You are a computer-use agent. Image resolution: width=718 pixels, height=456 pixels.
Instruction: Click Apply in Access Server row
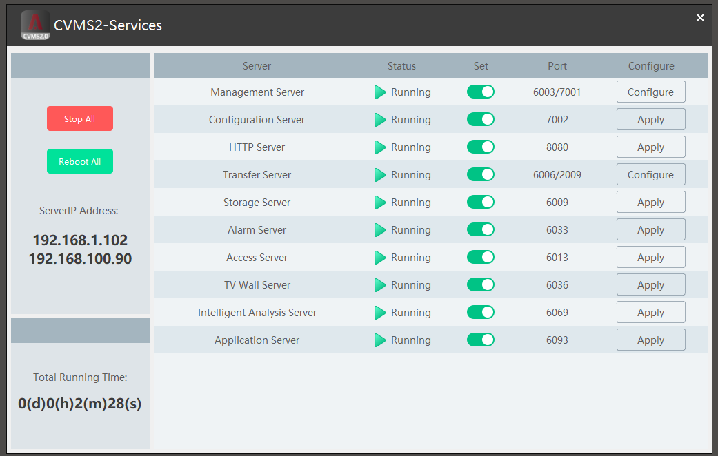650,257
